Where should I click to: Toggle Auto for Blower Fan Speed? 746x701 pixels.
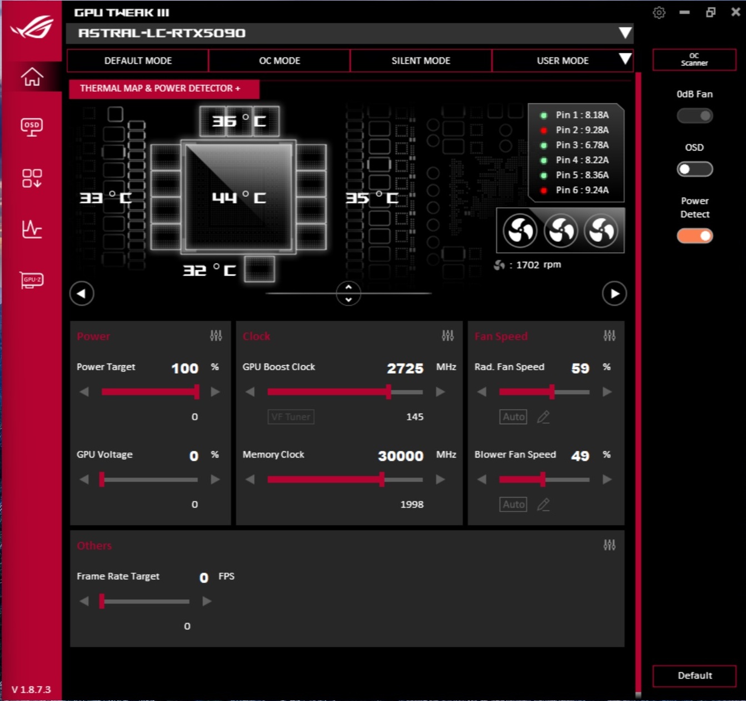(x=513, y=504)
